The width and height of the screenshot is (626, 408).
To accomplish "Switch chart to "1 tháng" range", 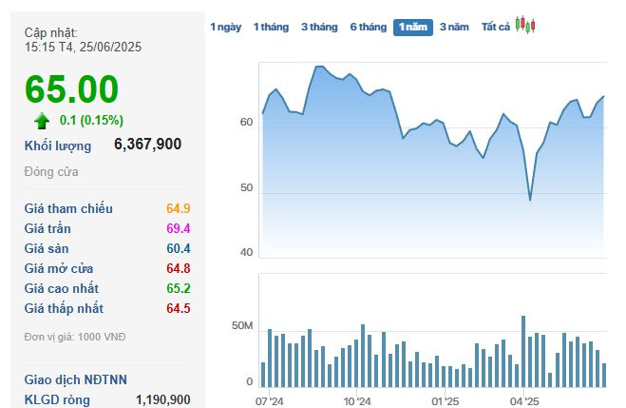I will [271, 28].
